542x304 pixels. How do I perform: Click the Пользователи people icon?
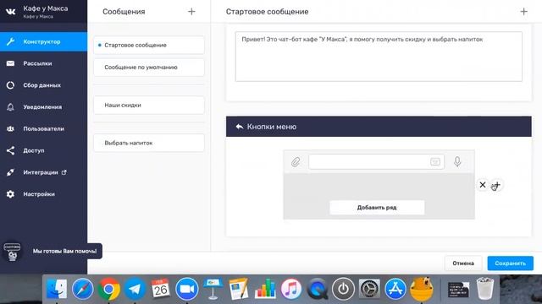pos(10,128)
